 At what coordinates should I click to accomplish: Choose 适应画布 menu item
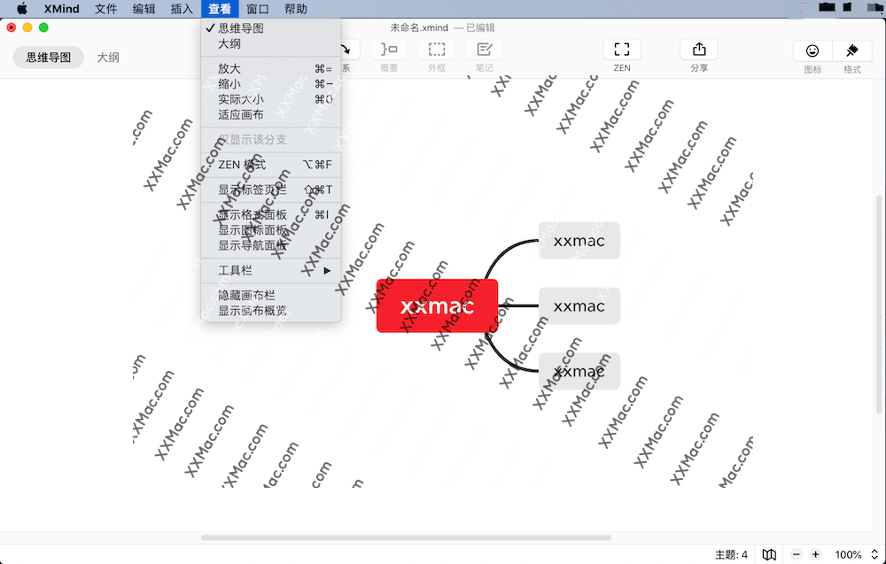coord(270,114)
